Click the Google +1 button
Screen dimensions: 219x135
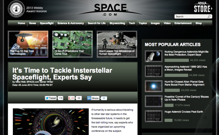pyautogui.click(x=71, y=98)
